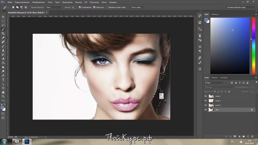Open layer opacity dropdown
Viewport: 258px width, 145px height.
[252, 87]
